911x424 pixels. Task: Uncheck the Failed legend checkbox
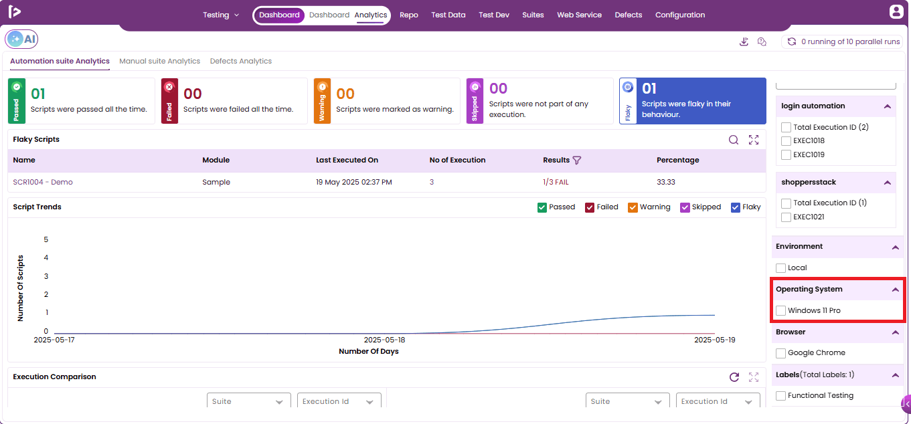(x=590, y=207)
